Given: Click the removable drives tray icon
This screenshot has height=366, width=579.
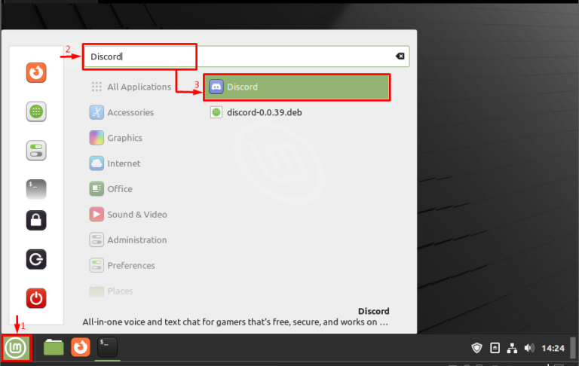Looking at the screenshot, I should tap(495, 348).
